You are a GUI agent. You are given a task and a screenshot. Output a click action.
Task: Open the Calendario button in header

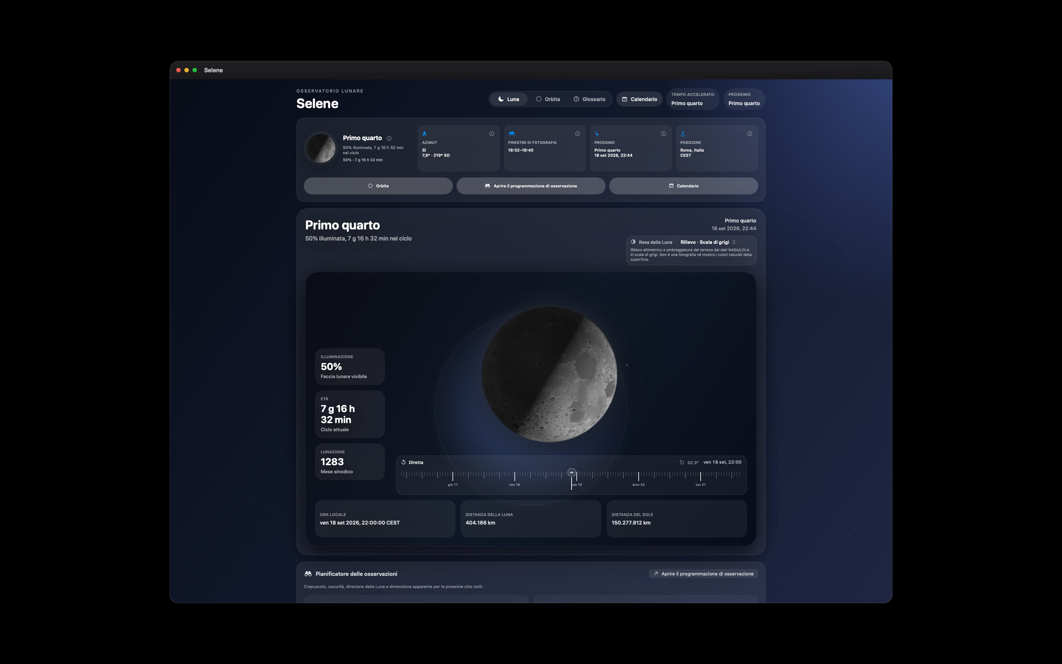pos(639,99)
